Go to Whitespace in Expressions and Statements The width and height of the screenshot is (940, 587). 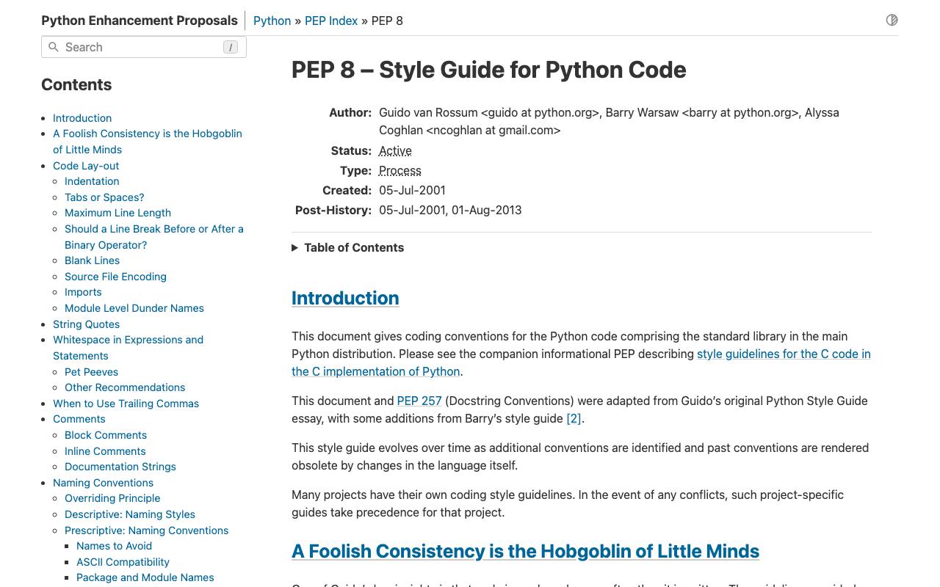pos(128,348)
